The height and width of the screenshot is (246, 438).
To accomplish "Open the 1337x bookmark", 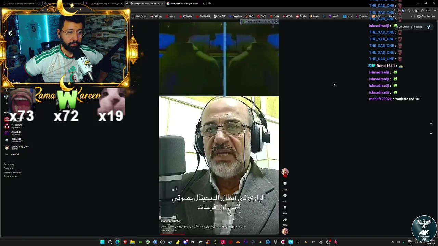I will pyautogui.click(x=274, y=16).
